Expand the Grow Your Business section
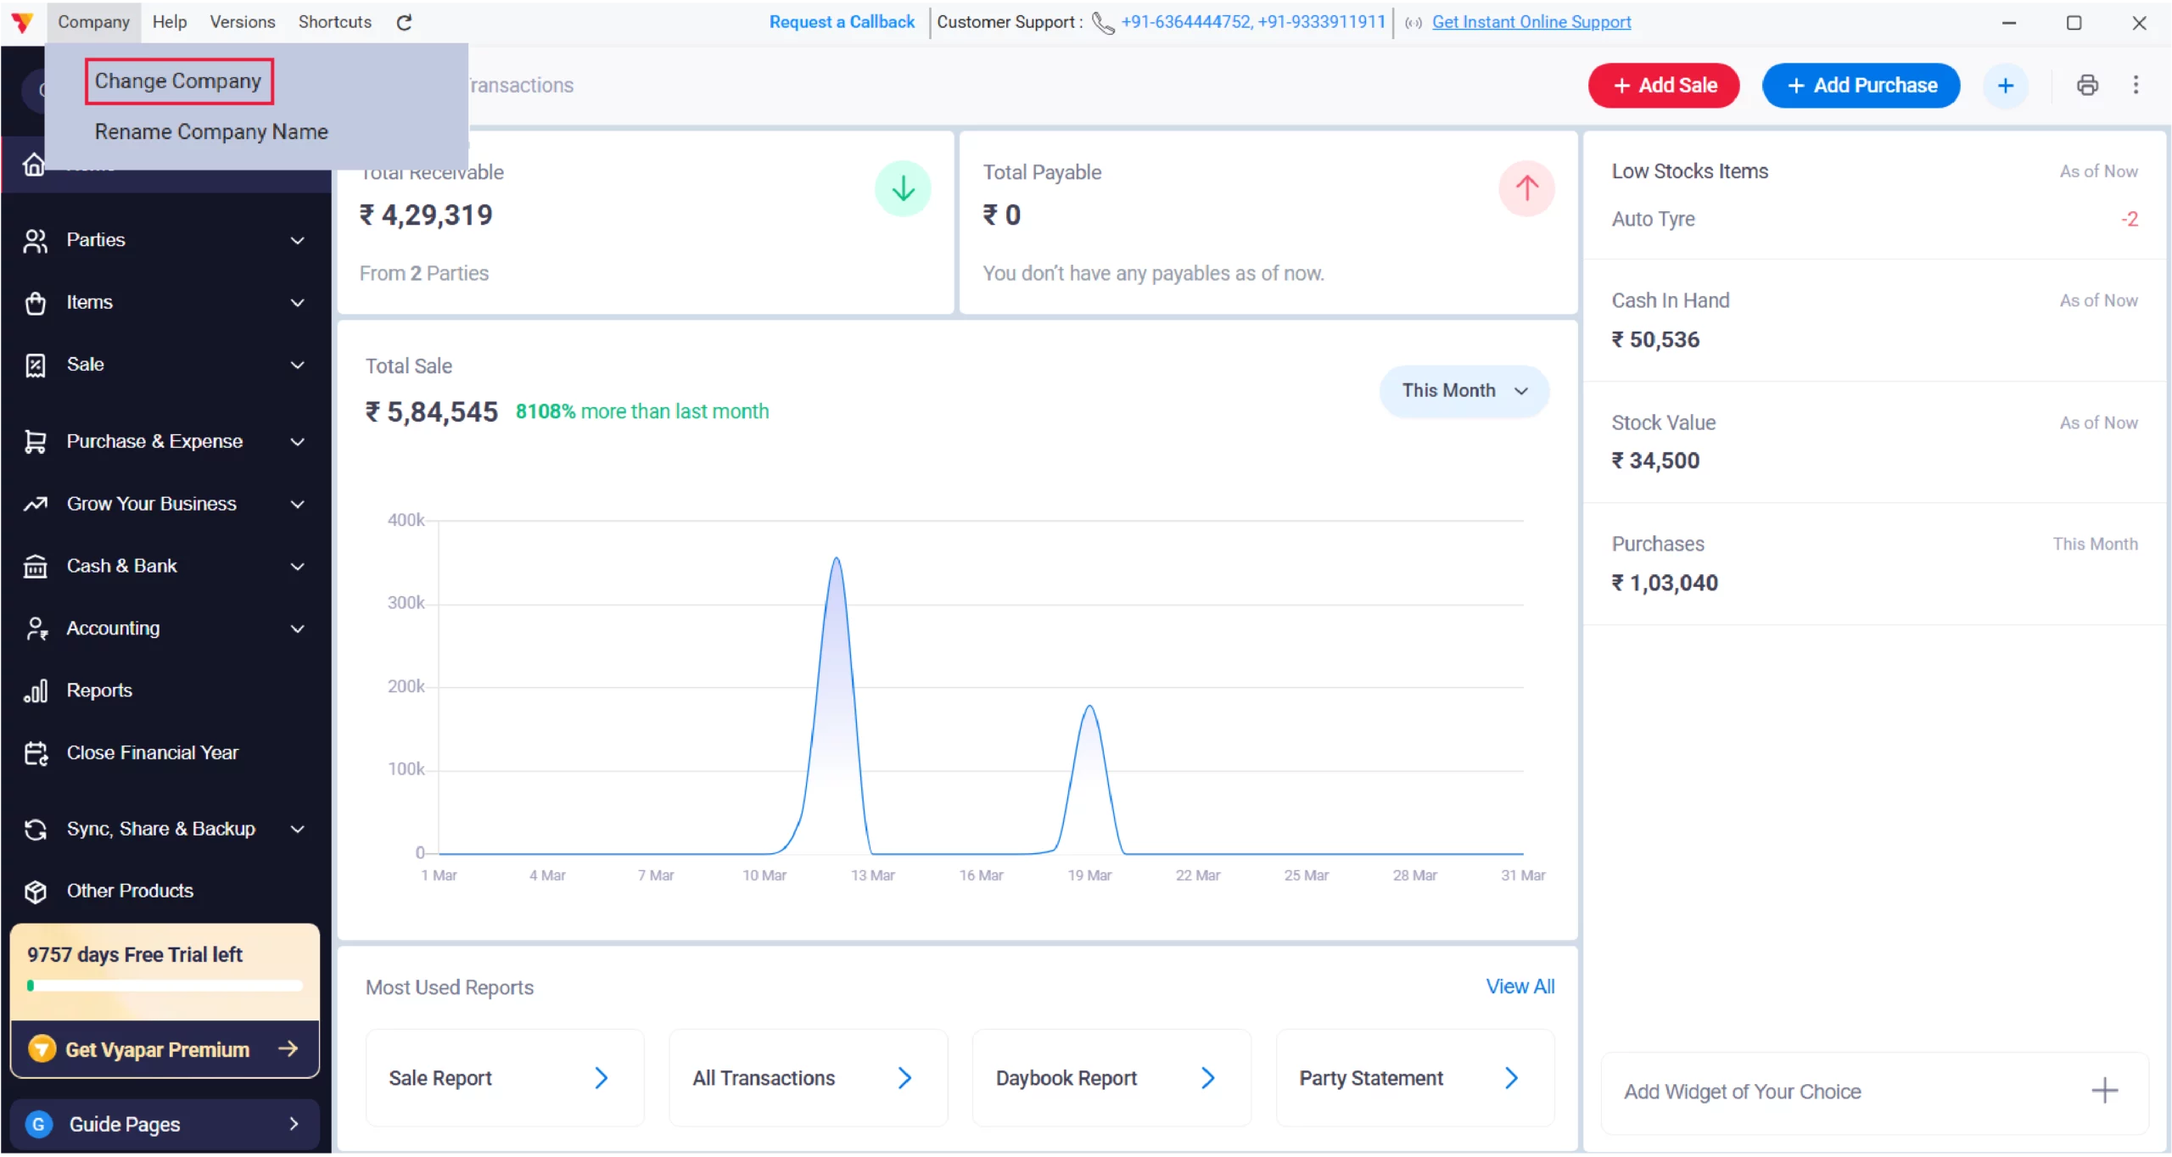The width and height of the screenshot is (2172, 1157). 297,505
